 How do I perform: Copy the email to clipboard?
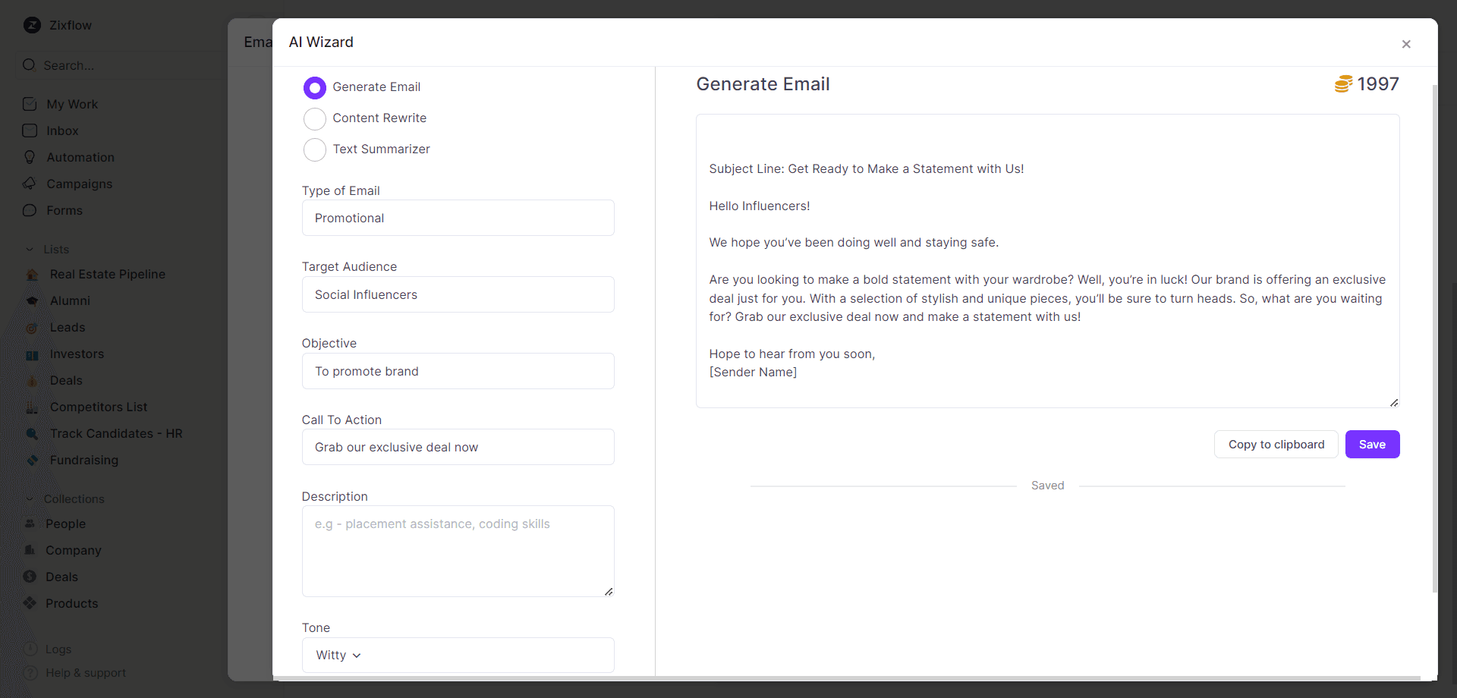[1276, 444]
